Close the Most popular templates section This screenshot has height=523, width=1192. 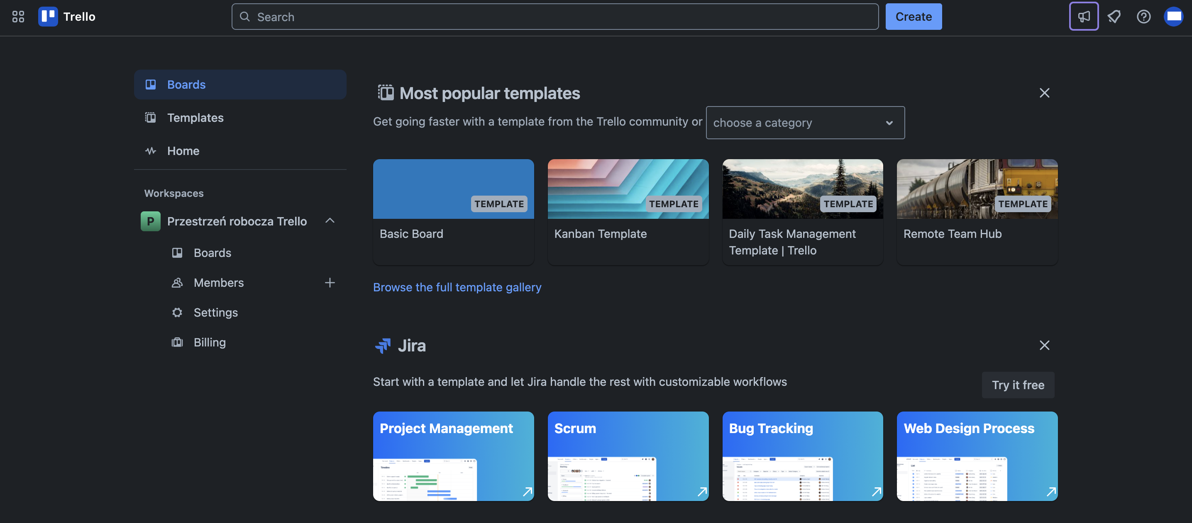[x=1044, y=93]
